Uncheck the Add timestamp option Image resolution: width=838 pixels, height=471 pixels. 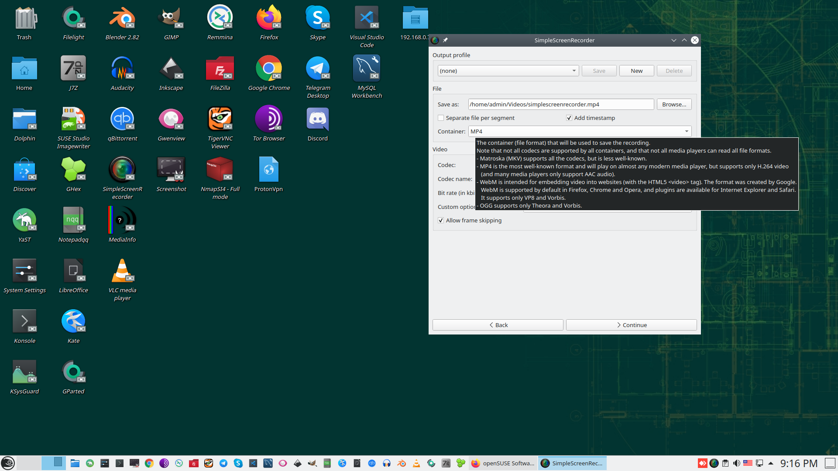pyautogui.click(x=569, y=118)
